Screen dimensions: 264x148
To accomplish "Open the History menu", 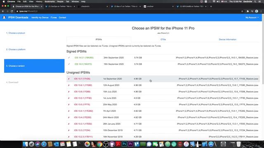I will (39, 2).
